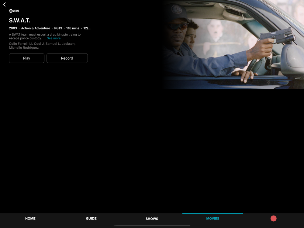Open the red recordings dot tab
Image resolution: width=304 pixels, height=228 pixels.
click(x=273, y=219)
